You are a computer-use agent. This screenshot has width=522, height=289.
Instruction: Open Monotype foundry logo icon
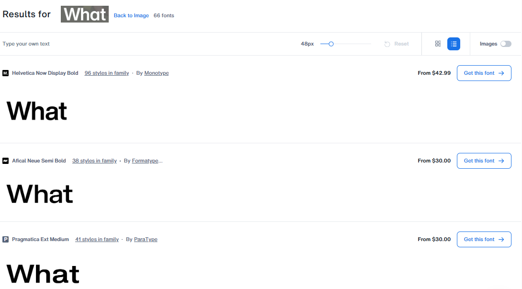point(6,73)
